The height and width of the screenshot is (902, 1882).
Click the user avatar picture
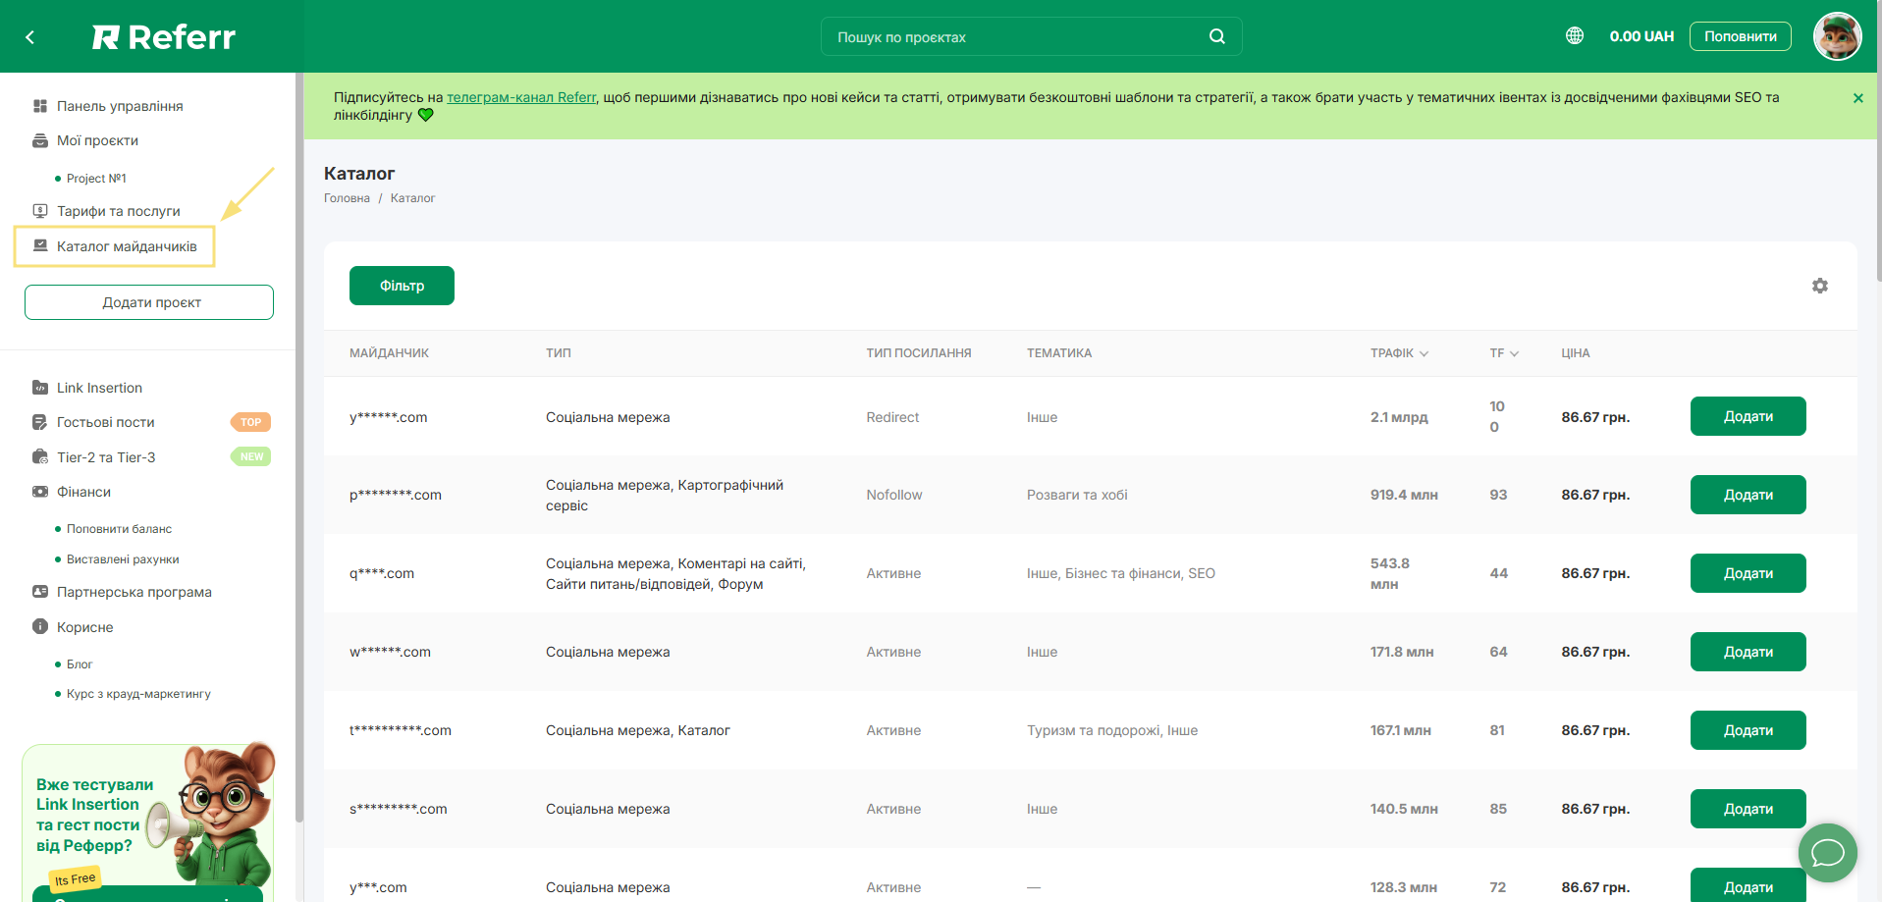1836,36
